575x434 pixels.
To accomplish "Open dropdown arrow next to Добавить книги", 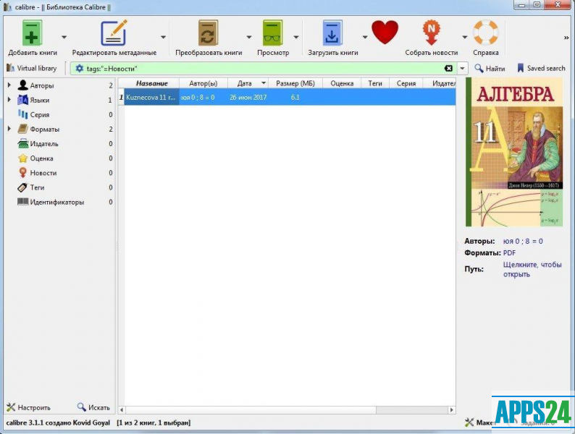I will click(64, 37).
